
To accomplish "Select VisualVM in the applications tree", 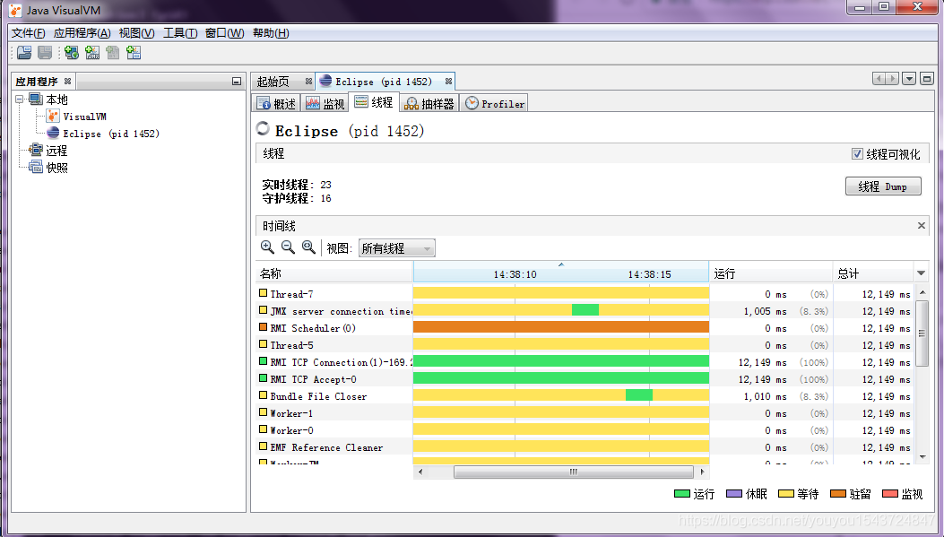I will pos(84,117).
